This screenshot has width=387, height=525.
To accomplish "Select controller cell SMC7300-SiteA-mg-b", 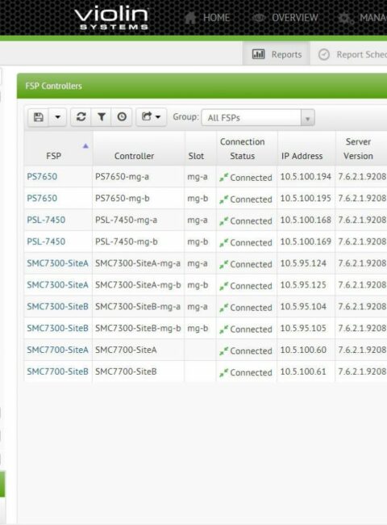I will click(x=138, y=285).
